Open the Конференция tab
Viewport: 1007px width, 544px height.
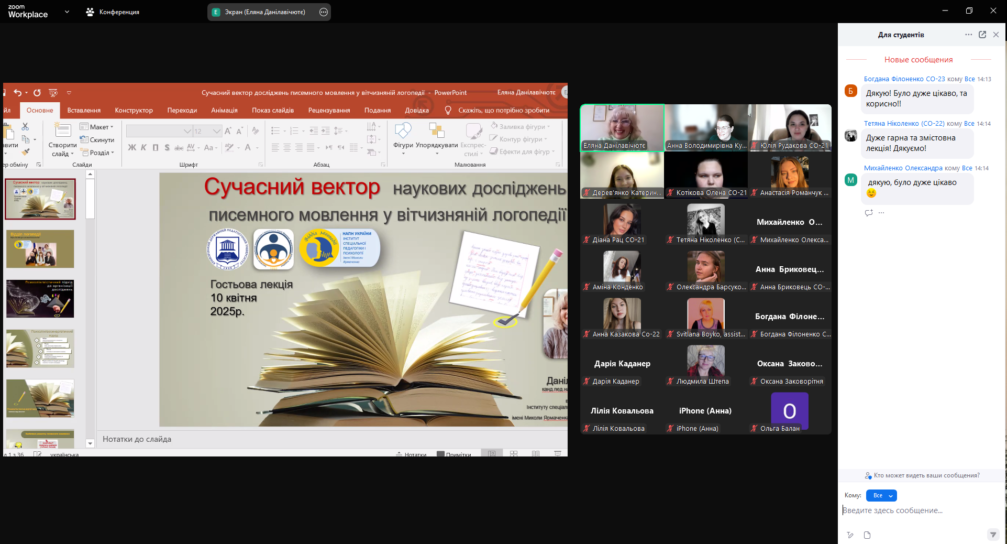[113, 12]
